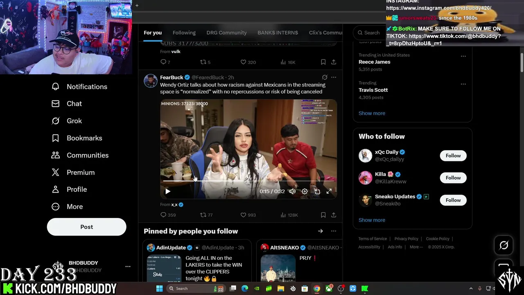Show more accounts to follow
The width and height of the screenshot is (524, 295).
[372, 220]
